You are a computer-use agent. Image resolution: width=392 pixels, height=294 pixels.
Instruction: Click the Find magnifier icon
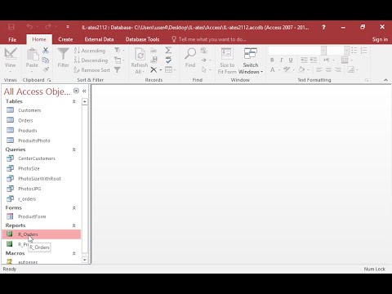click(x=190, y=54)
